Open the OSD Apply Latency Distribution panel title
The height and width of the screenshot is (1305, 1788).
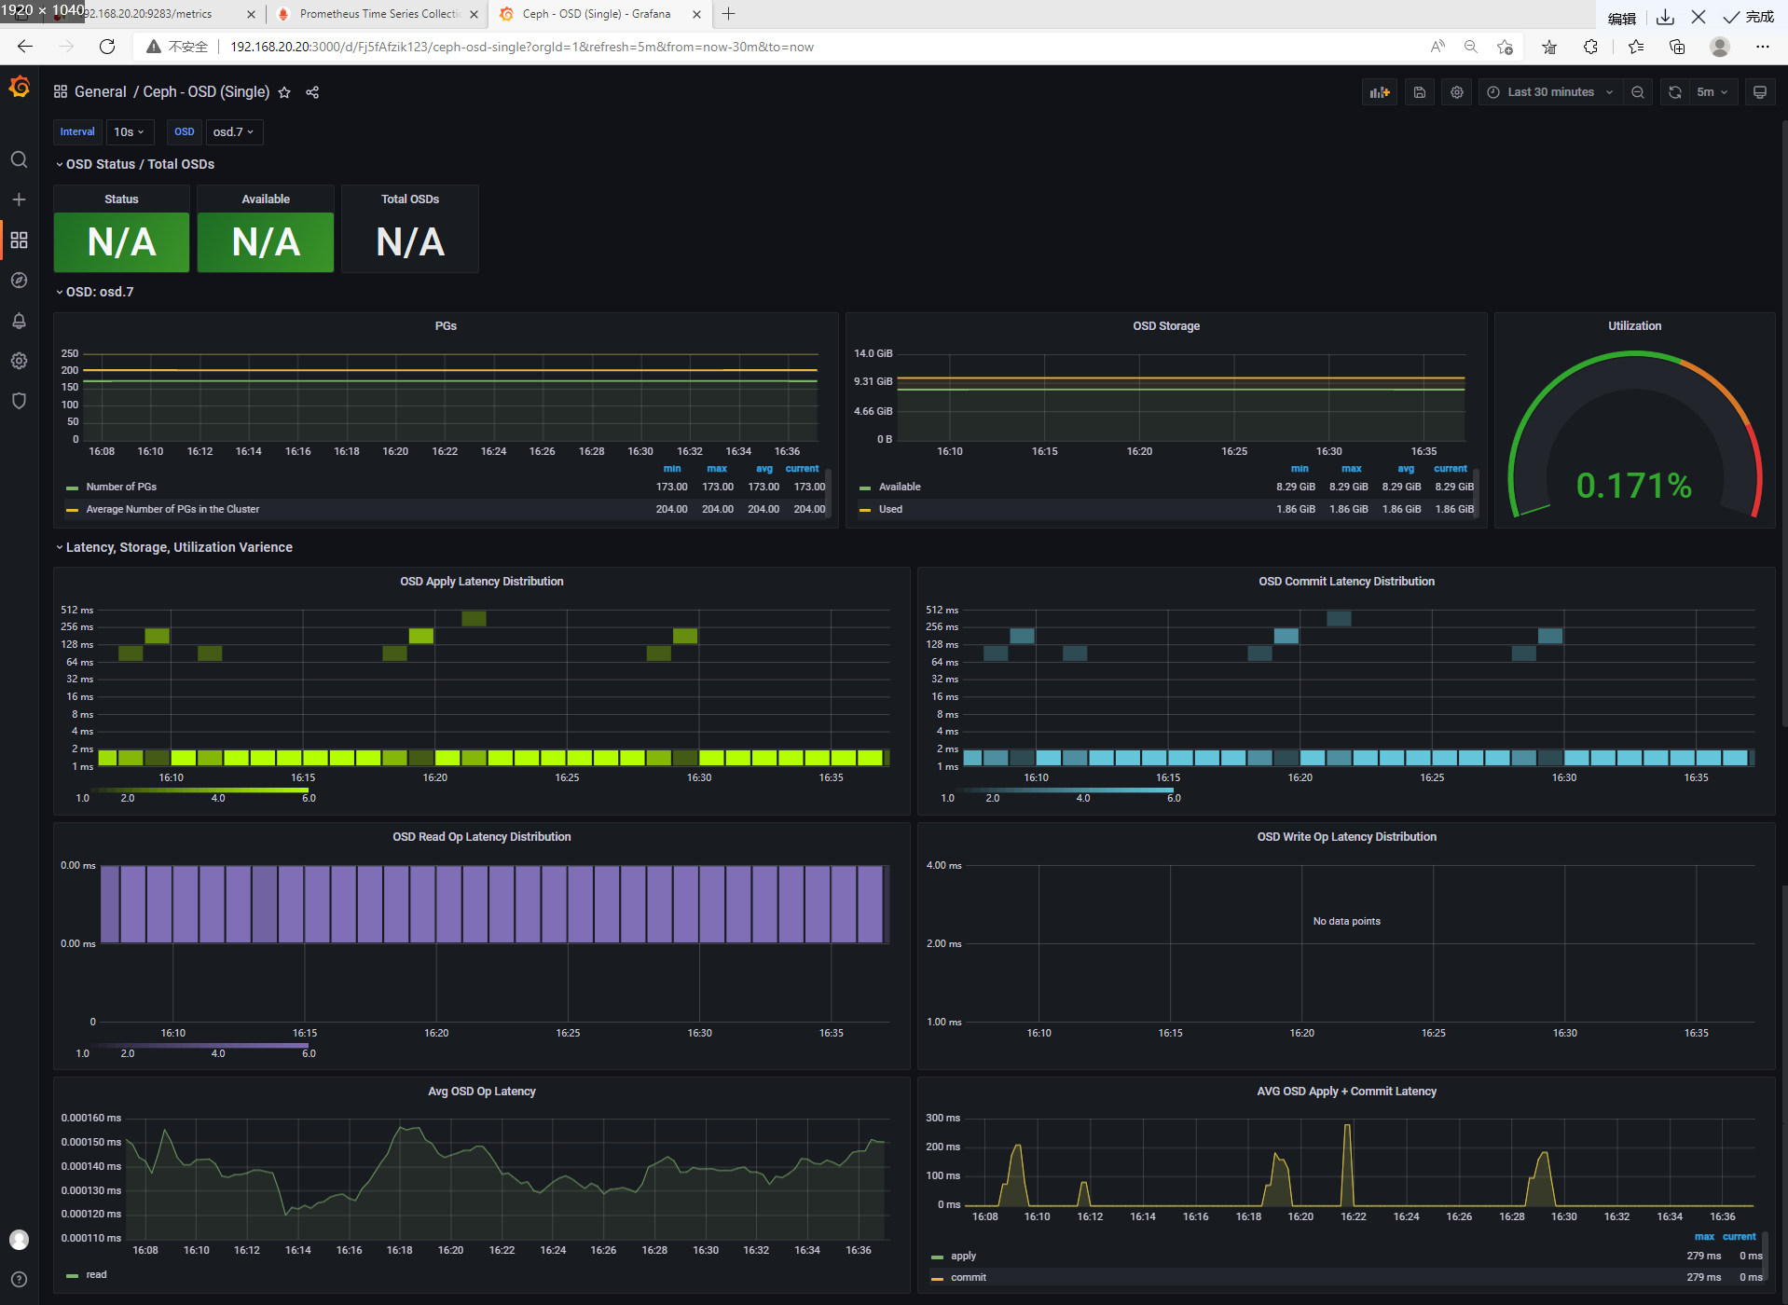482,582
